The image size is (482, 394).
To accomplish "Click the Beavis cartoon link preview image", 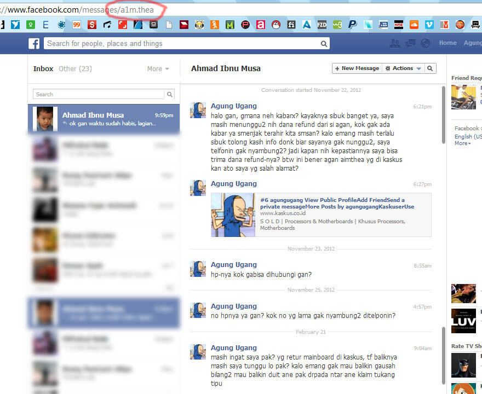I will (x=233, y=215).
